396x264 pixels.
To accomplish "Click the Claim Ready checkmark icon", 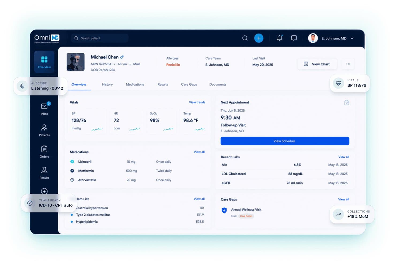I will pyautogui.click(x=30, y=203).
